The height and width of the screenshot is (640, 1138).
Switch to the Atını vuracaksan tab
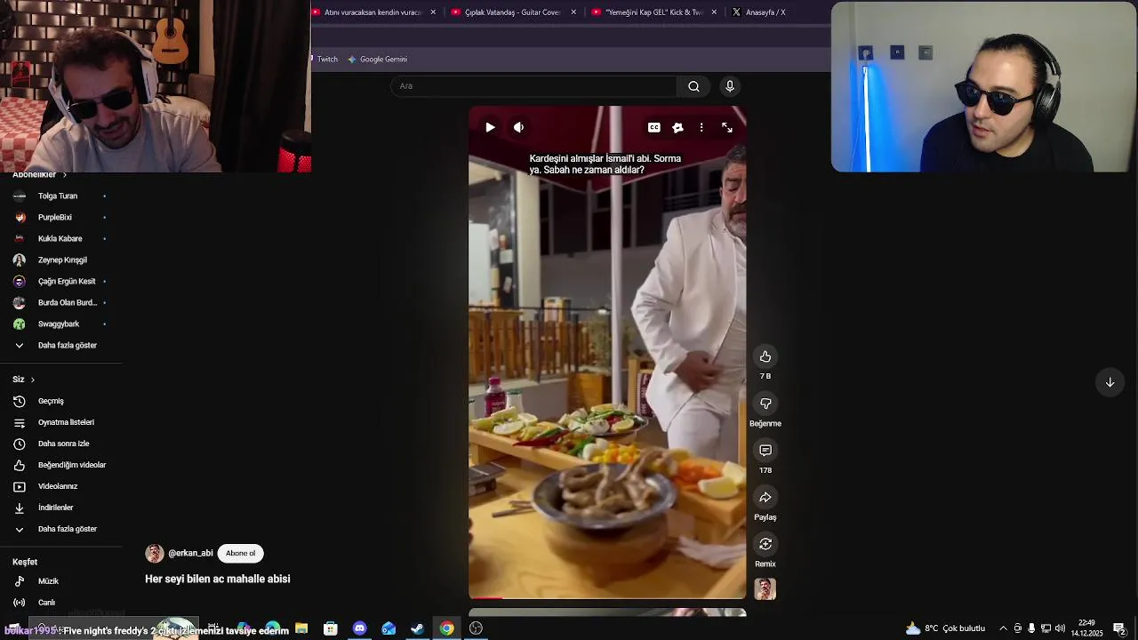tap(373, 12)
